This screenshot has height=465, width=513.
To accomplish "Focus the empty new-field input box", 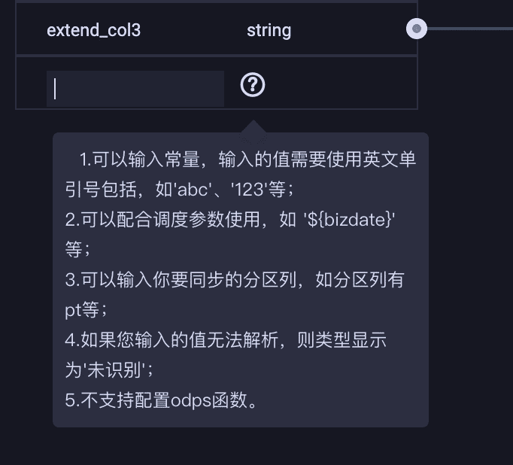I will click(x=135, y=89).
